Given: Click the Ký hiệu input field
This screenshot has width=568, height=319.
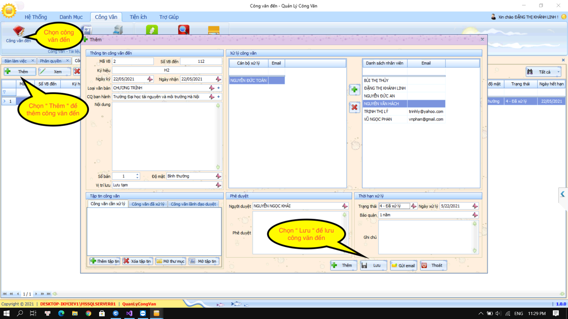Looking at the screenshot, I should point(167,70).
